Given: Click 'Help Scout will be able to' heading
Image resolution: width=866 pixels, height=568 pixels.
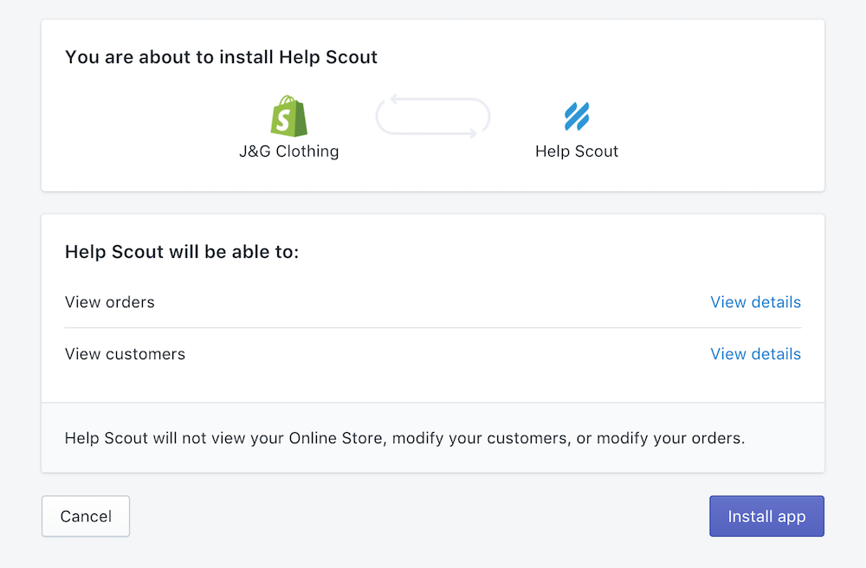Looking at the screenshot, I should 182,253.
